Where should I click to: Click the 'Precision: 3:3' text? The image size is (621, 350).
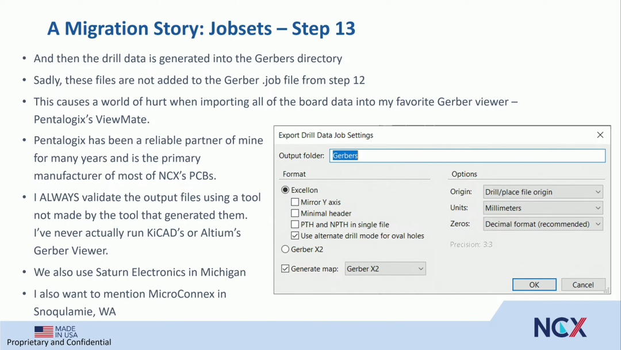pos(471,245)
